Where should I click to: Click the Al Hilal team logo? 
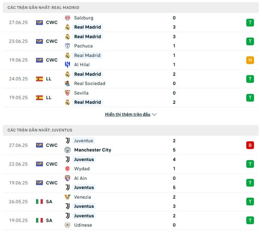click(x=67, y=65)
